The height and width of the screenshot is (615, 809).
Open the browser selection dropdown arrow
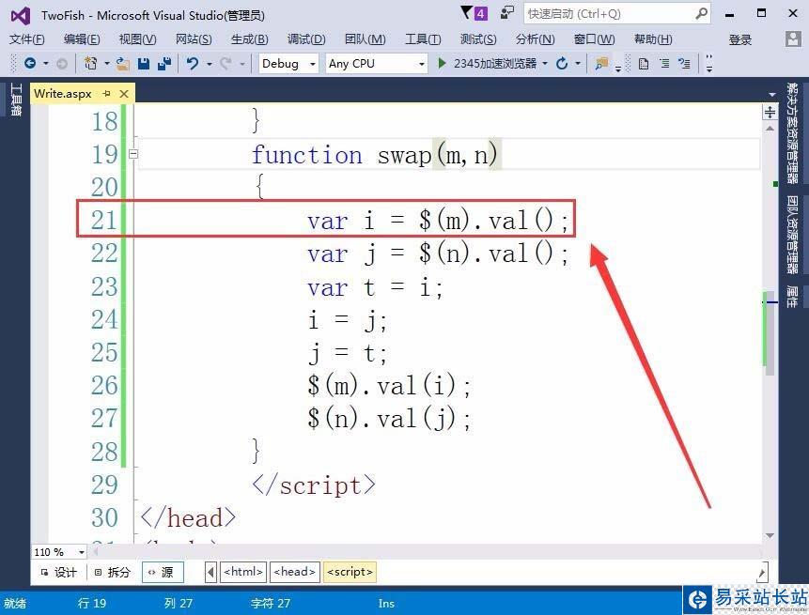pyautogui.click(x=545, y=64)
